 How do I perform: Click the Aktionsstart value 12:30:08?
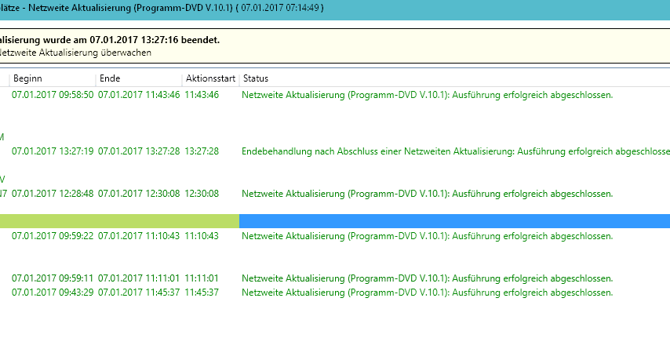[x=202, y=194]
